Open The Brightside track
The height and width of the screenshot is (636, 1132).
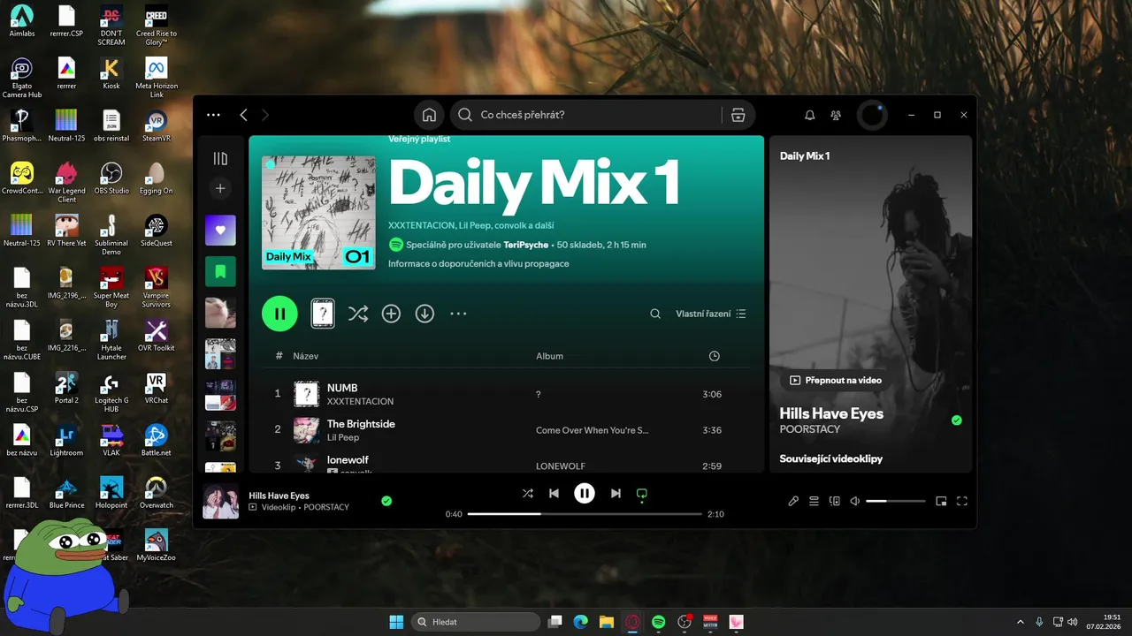pyautogui.click(x=361, y=424)
